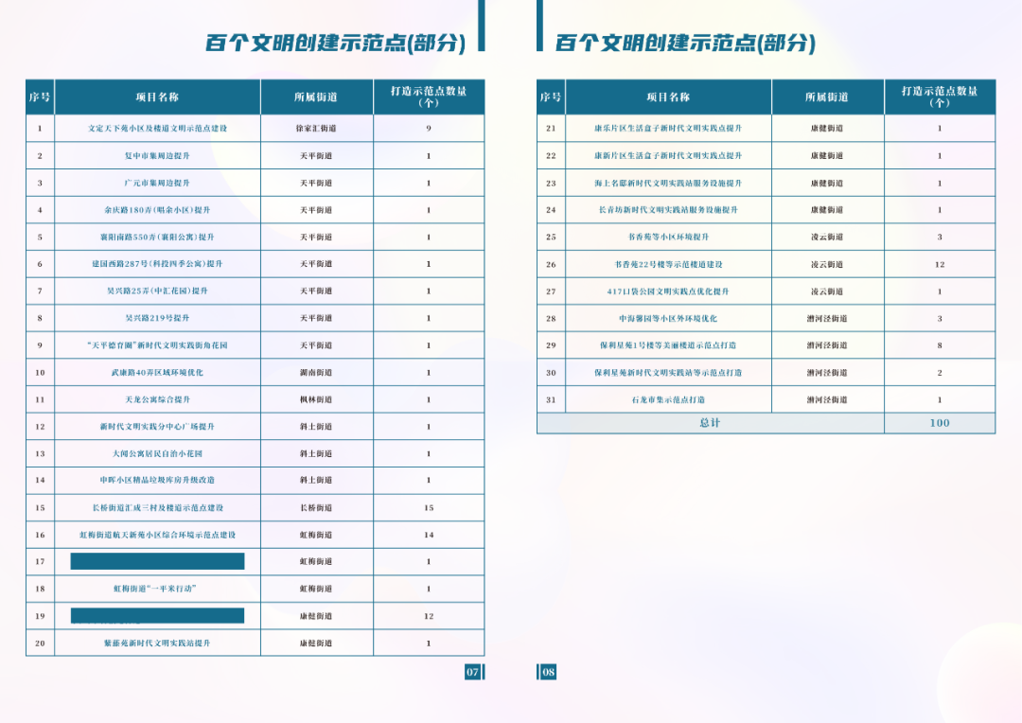Select the 徐家汇街道 cell
The image size is (1022, 723).
(x=316, y=129)
